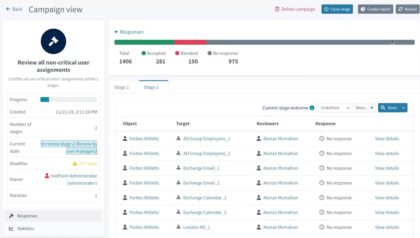Click the warning icon next to the deadline

(x=75, y=164)
